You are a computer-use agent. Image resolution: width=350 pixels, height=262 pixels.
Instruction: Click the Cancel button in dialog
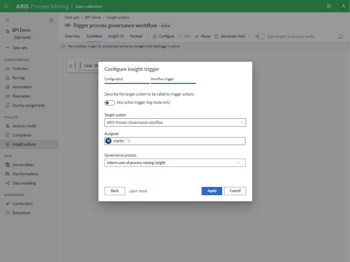coord(235,191)
